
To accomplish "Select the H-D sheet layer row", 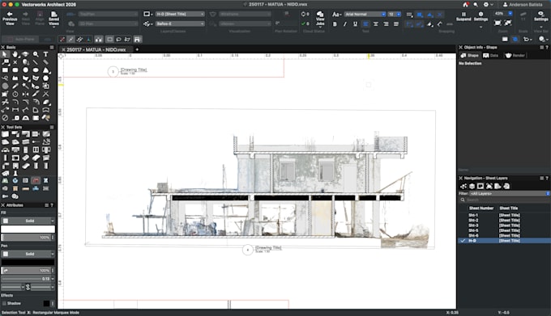I will [504, 241].
